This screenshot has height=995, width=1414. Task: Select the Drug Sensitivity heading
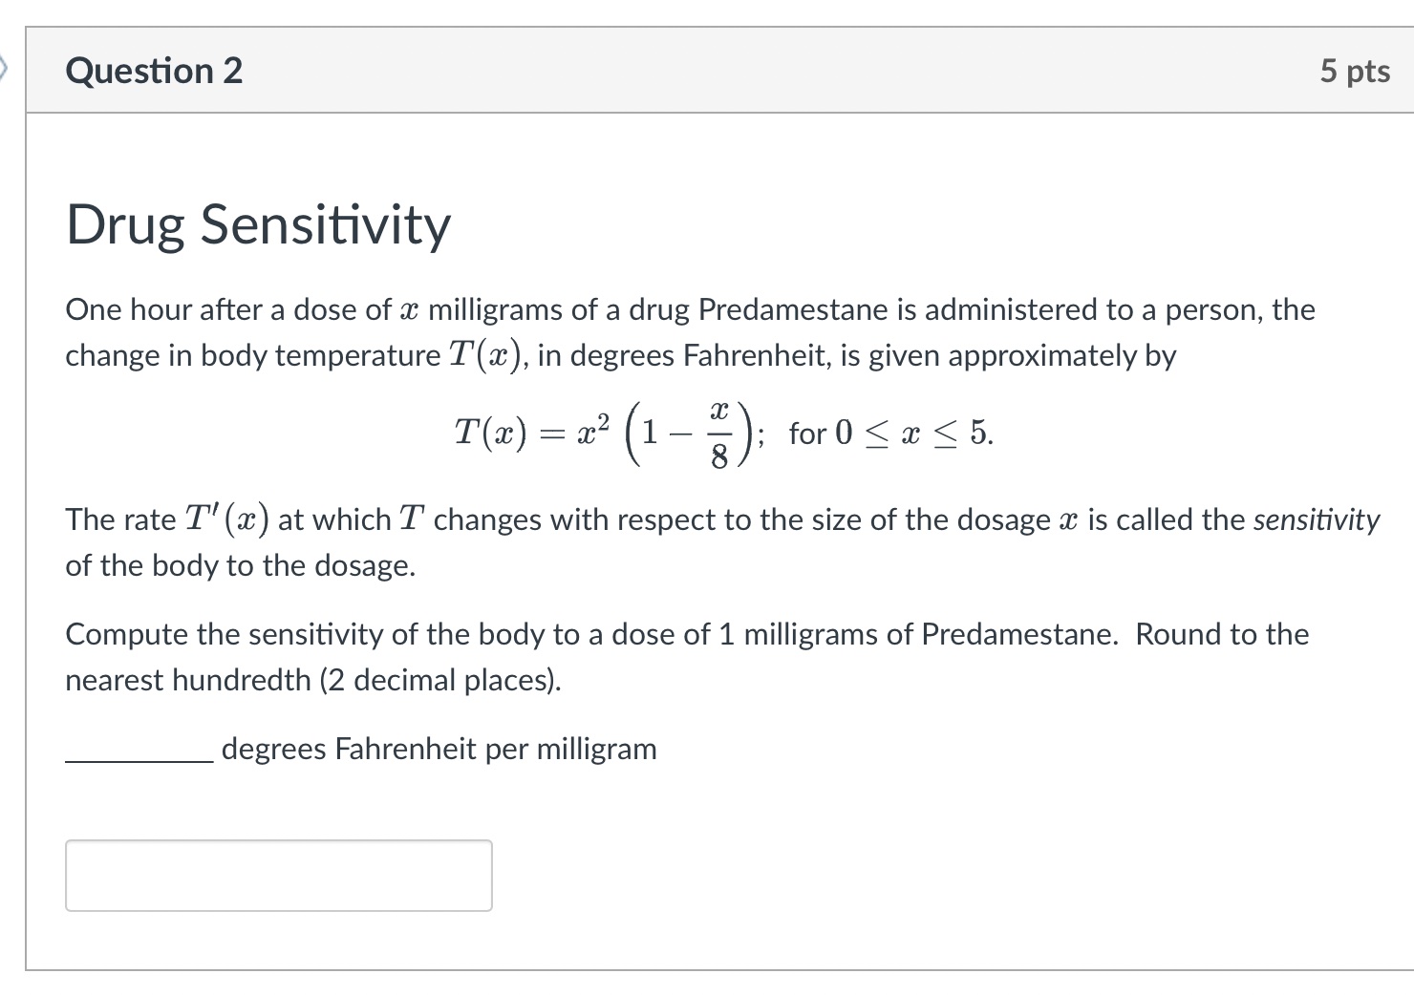click(258, 225)
